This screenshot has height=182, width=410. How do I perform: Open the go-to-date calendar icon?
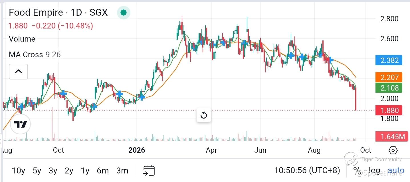[x=149, y=170]
